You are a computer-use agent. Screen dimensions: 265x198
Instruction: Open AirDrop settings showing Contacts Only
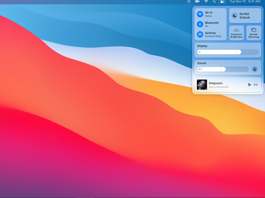[x=211, y=34]
